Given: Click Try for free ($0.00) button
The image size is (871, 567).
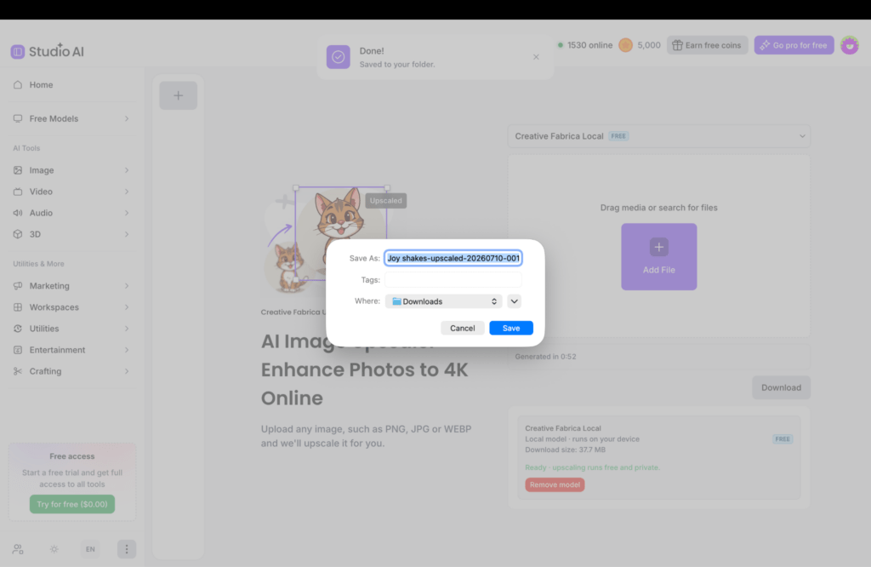Looking at the screenshot, I should pos(72,504).
